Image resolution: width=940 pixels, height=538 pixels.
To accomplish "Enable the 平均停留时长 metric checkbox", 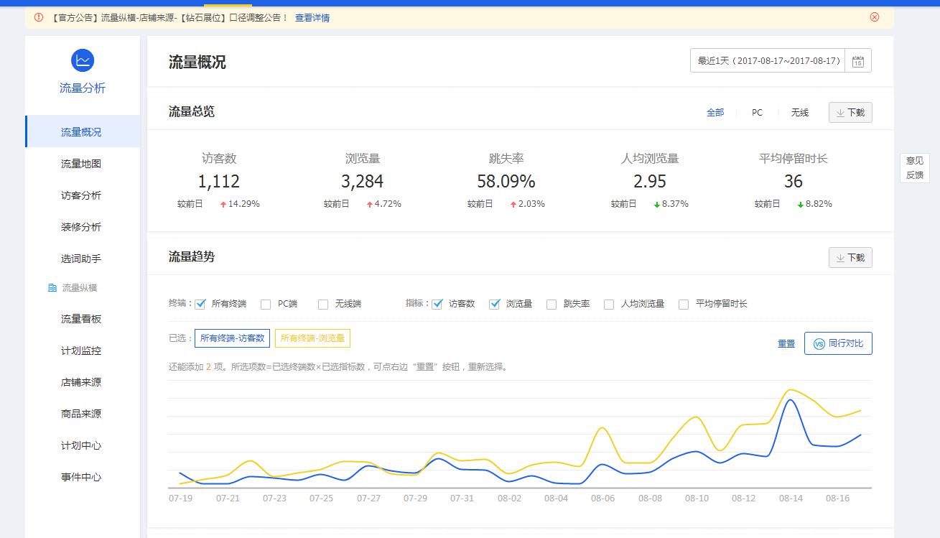I will pos(684,304).
